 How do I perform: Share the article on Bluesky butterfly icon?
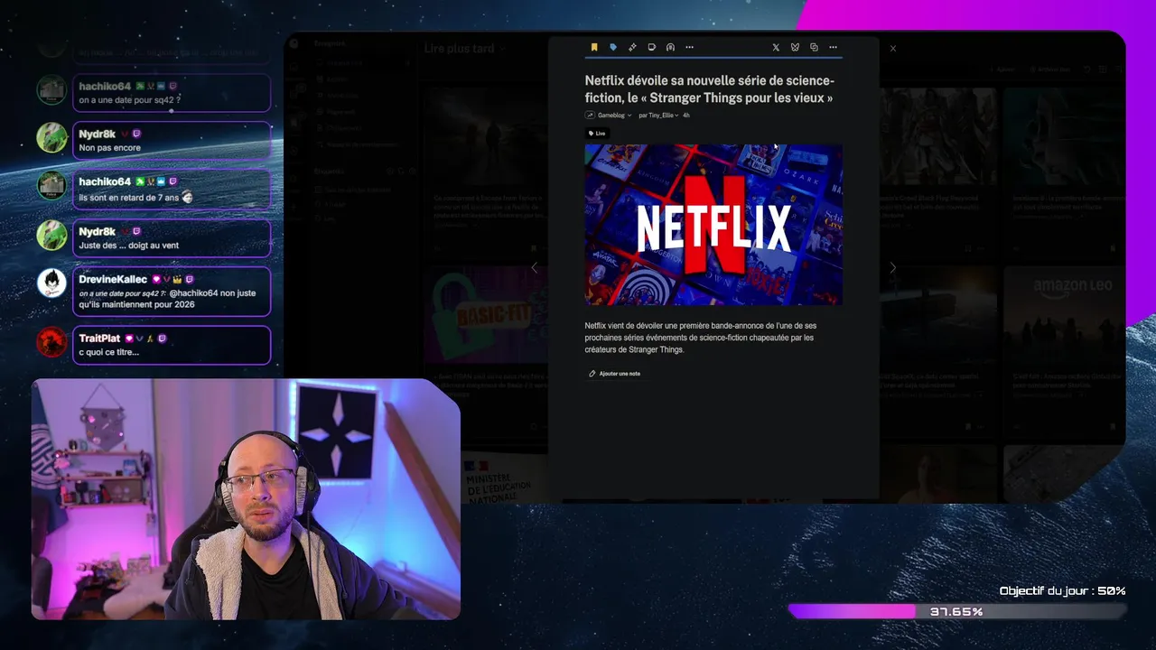795,47
